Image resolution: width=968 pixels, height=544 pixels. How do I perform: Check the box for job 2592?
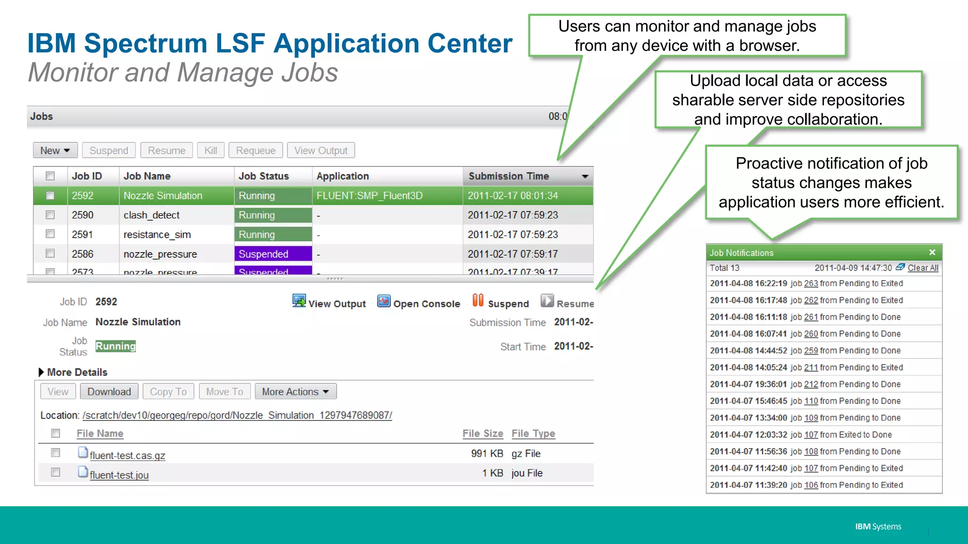pyautogui.click(x=50, y=195)
